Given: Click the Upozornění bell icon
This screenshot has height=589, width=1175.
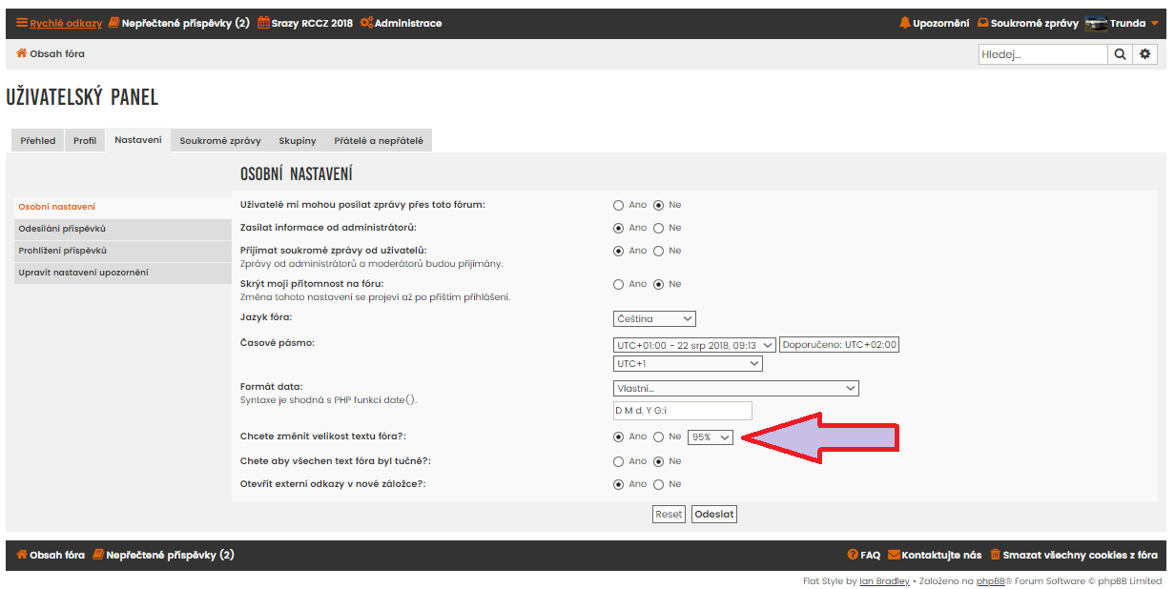Looking at the screenshot, I should [904, 23].
